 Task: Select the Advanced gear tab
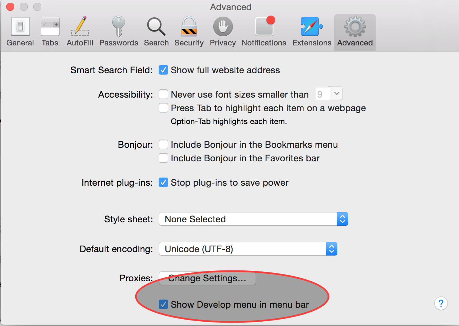(355, 32)
